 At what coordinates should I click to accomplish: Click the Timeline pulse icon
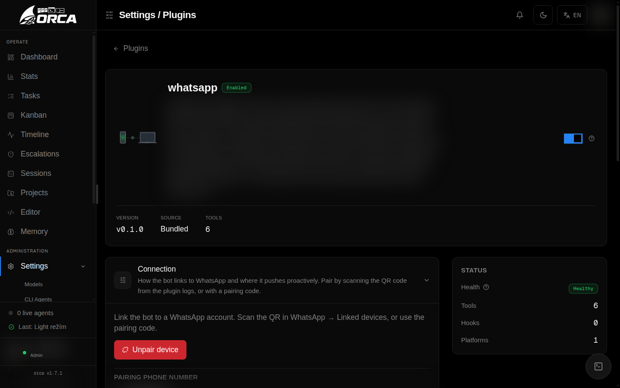[x=11, y=135]
